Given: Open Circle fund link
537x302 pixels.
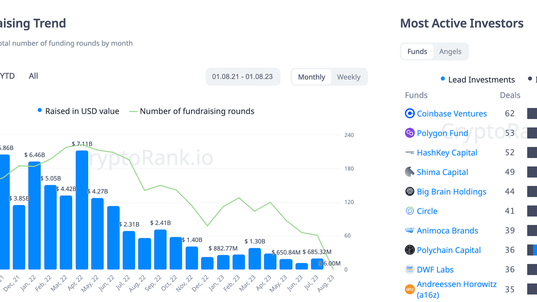Looking at the screenshot, I should (427, 211).
